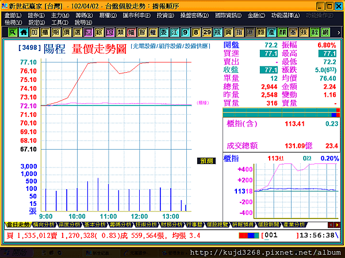Select the cyan 核 toolbar icon
Screen dimensions: 345x258
click(x=217, y=33)
